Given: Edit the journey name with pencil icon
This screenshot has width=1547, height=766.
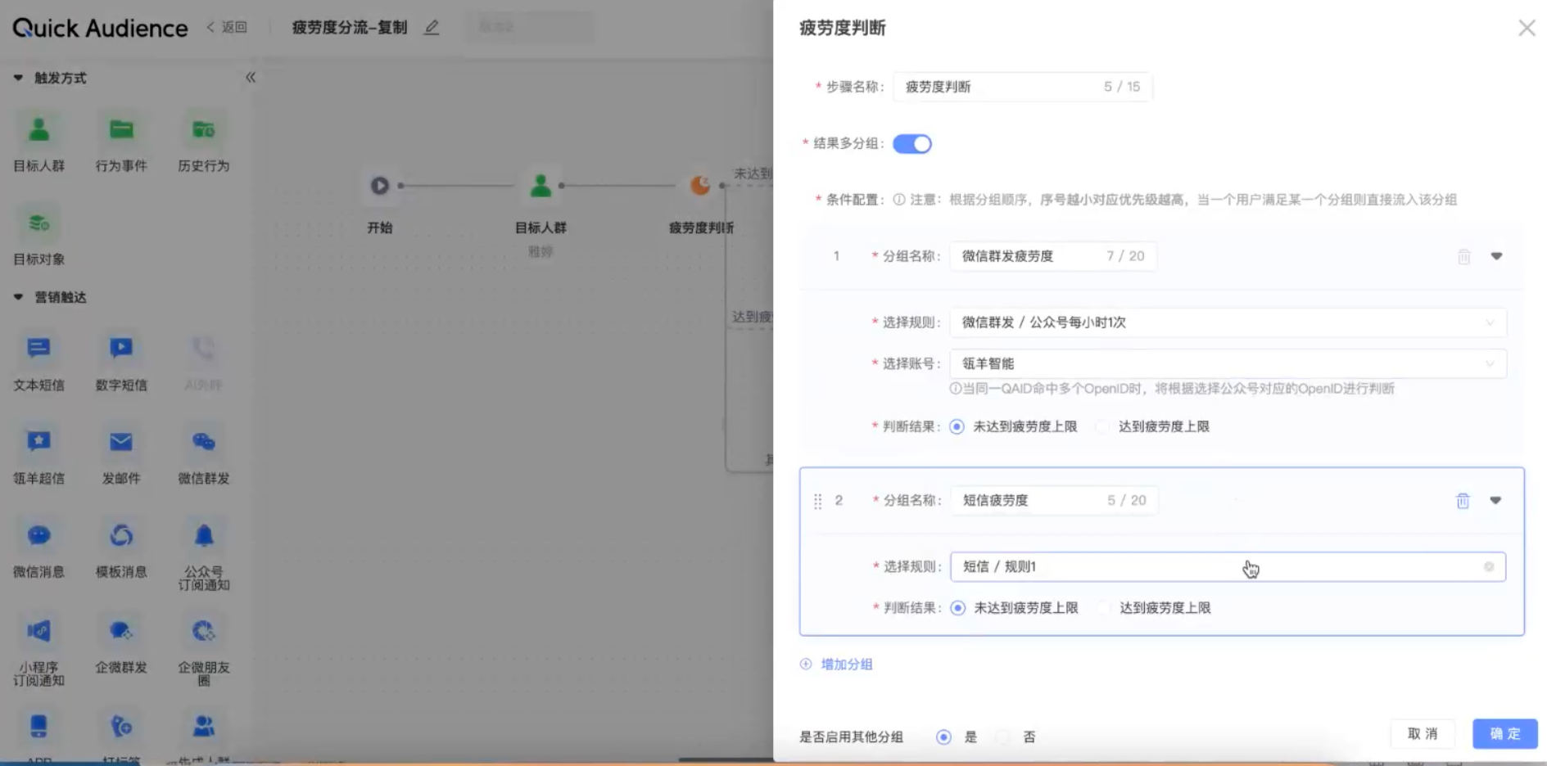Looking at the screenshot, I should 432,28.
